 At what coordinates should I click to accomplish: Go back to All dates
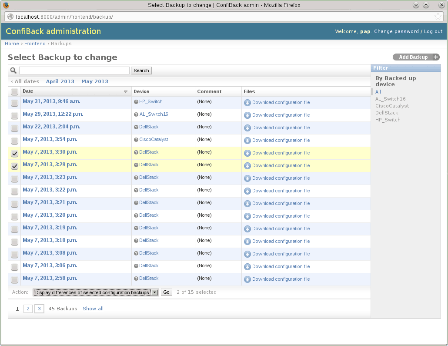25,81
